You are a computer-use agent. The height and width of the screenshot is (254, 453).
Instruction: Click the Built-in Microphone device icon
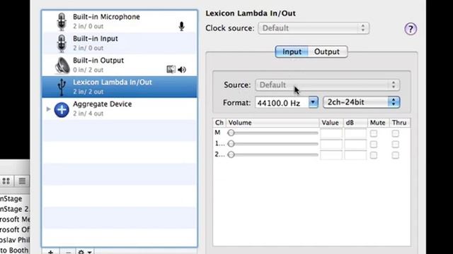tap(62, 22)
